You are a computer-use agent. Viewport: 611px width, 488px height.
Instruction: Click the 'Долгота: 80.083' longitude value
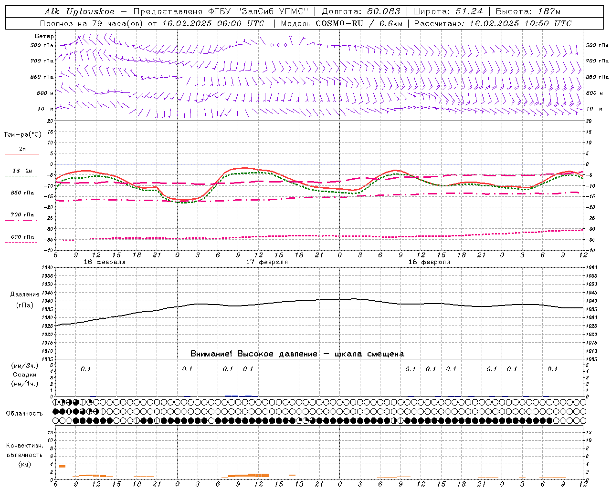pyautogui.click(x=360, y=12)
